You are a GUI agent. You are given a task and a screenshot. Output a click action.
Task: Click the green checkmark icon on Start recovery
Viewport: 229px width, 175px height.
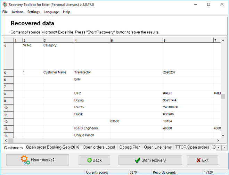137,160
